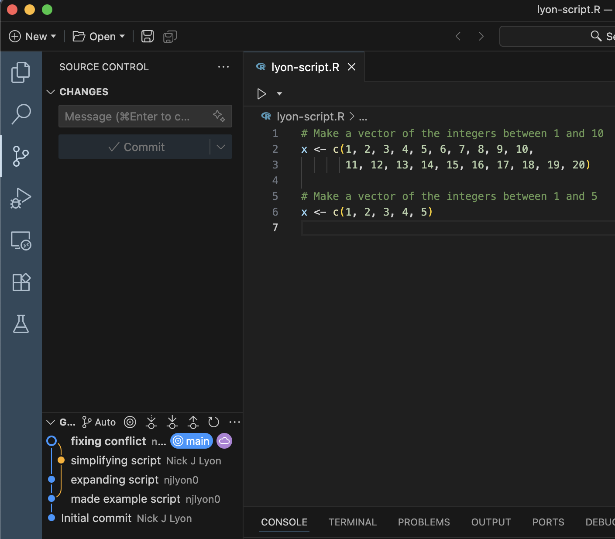Switch to the TERMINAL tab

coord(352,522)
